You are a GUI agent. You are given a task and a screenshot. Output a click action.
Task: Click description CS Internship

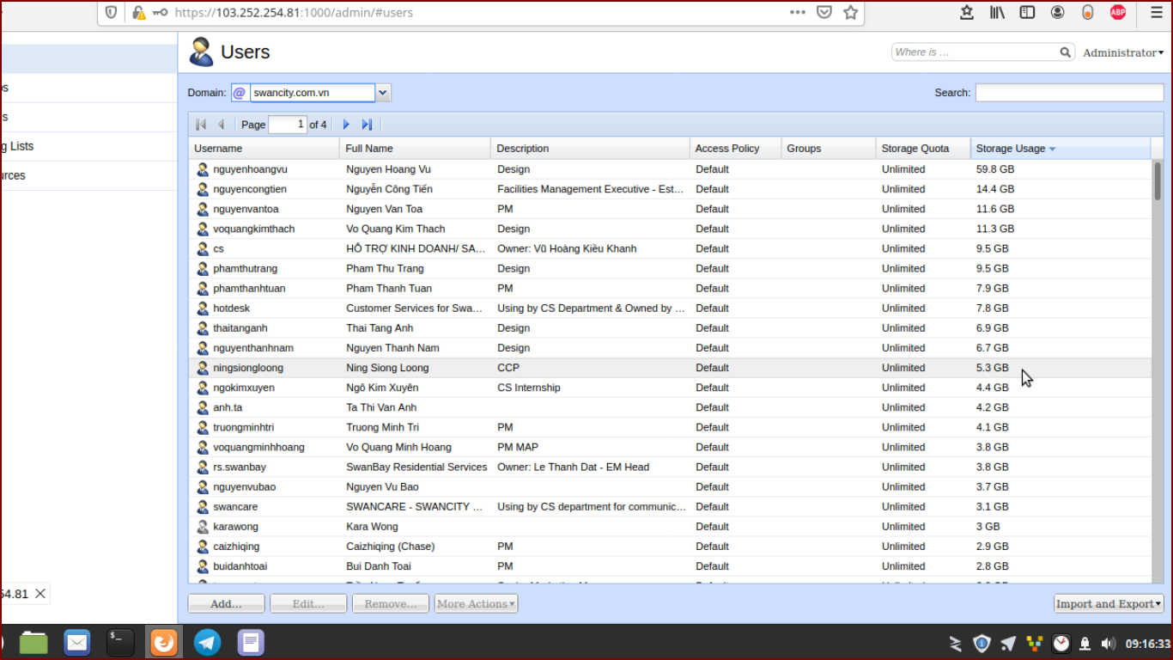pos(529,388)
